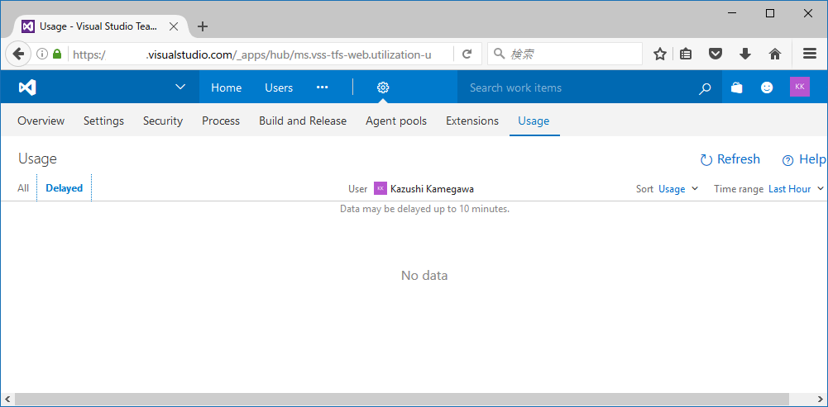Expand the project selector chevron
Screen dimensions: 828x407
click(180, 87)
